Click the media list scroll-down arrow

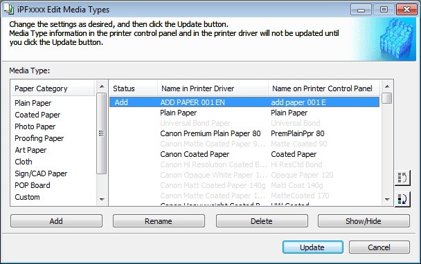[x=387, y=200]
